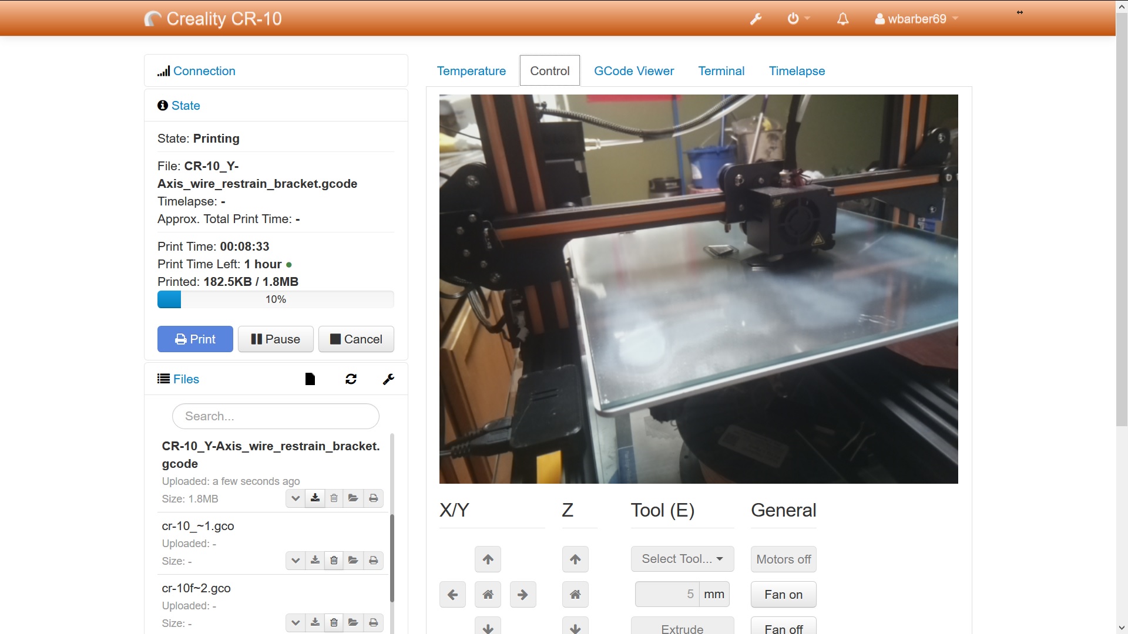1128x634 pixels.
Task: Open the Timelapse tab
Action: [797, 71]
